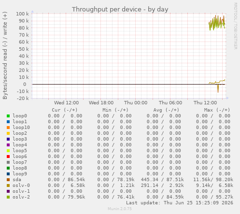Click oslv-2 average write value 84.59k
This screenshot has height=214, width=240.
pos(175,197)
